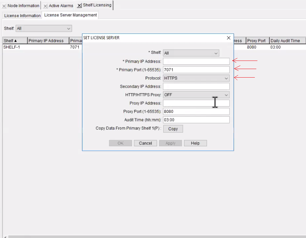Click the Audit Time field
The width and height of the screenshot is (306, 238).
coord(196,120)
